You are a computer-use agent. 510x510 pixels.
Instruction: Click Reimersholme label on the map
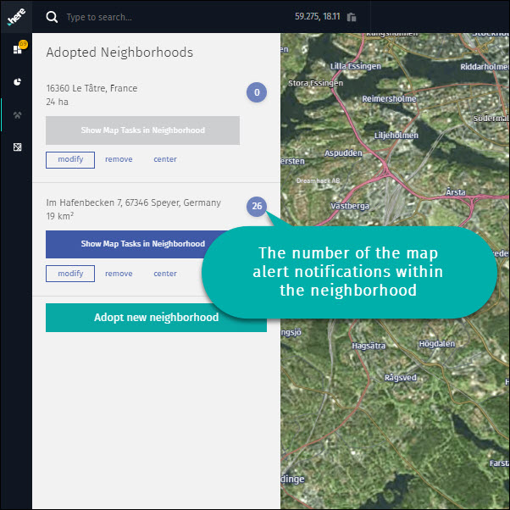(389, 98)
